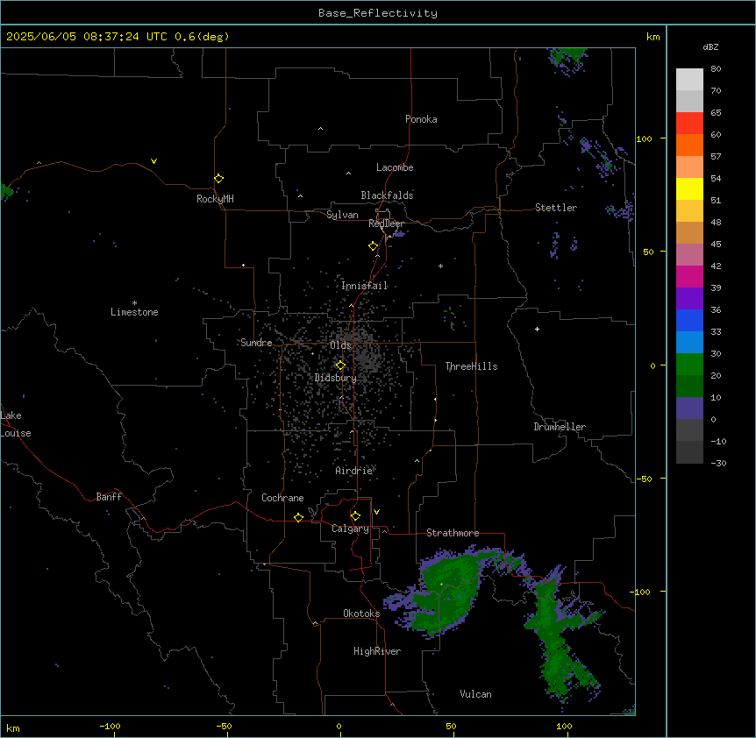Click the yellow marker south of Cochrane
Screen dimensions: 756x738
[298, 518]
